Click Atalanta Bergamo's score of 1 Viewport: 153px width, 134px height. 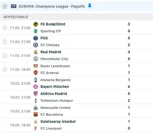(x=129, y=80)
